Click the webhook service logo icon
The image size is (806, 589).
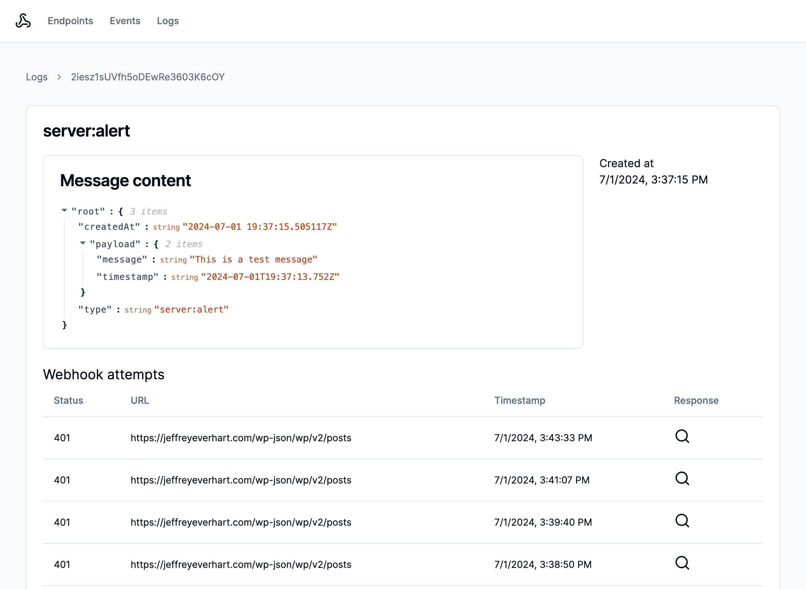tap(22, 21)
